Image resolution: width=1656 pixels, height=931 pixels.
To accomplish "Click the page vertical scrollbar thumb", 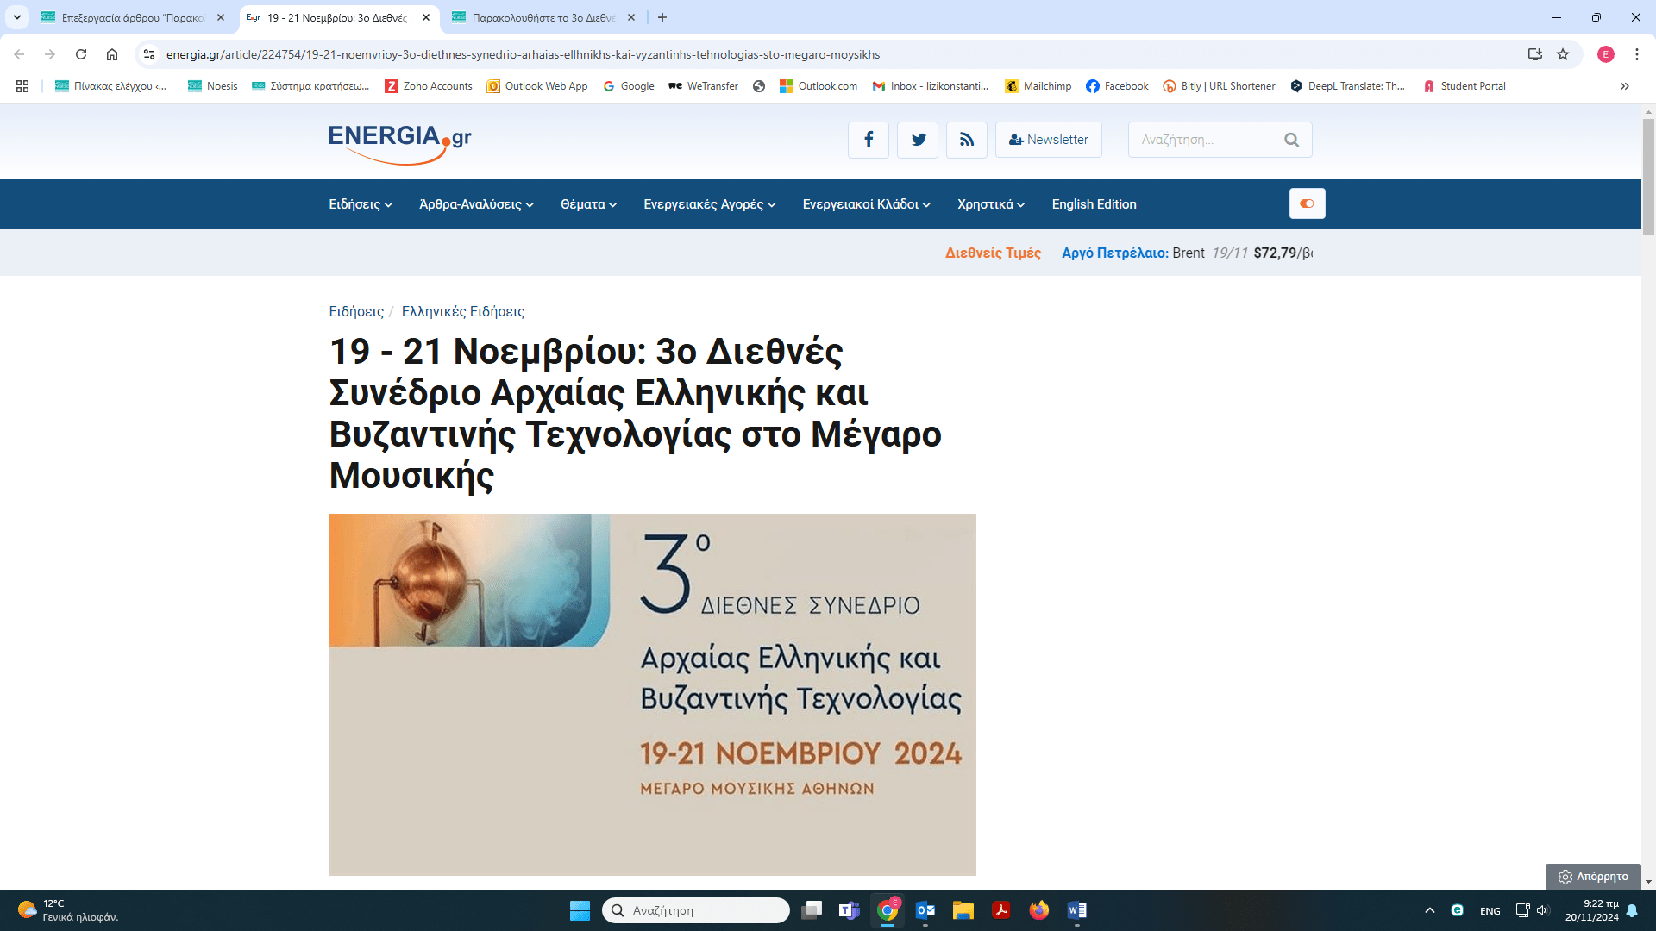I will (x=1648, y=177).
